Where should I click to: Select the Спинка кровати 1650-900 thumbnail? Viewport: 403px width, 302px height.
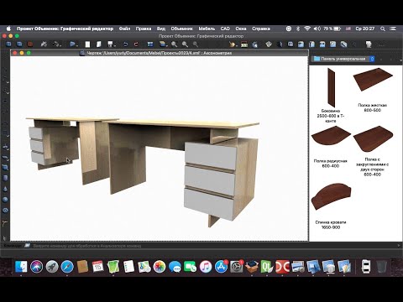click(x=331, y=196)
